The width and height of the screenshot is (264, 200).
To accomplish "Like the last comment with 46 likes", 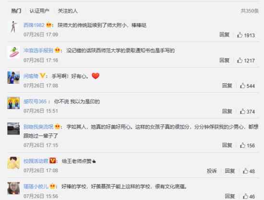I will pyautogui.click(x=245, y=196).
